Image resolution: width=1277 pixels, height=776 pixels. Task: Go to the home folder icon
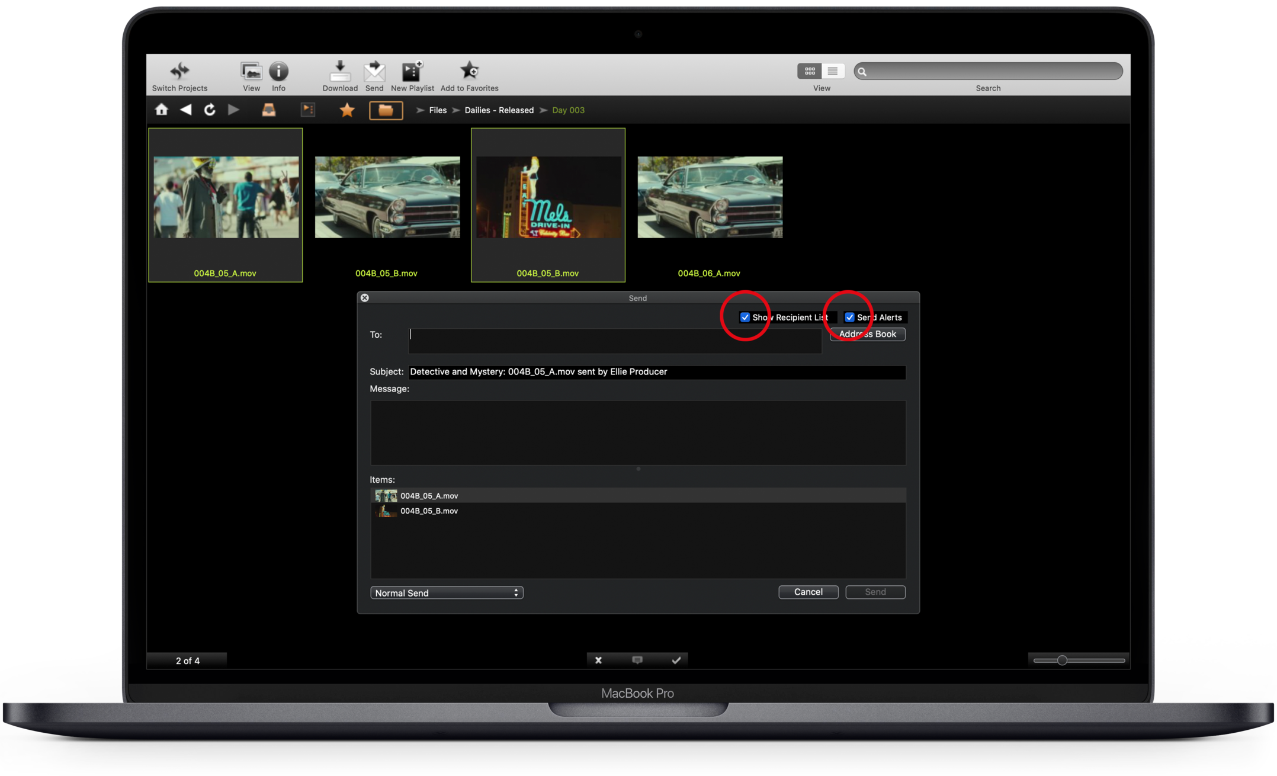click(x=161, y=110)
